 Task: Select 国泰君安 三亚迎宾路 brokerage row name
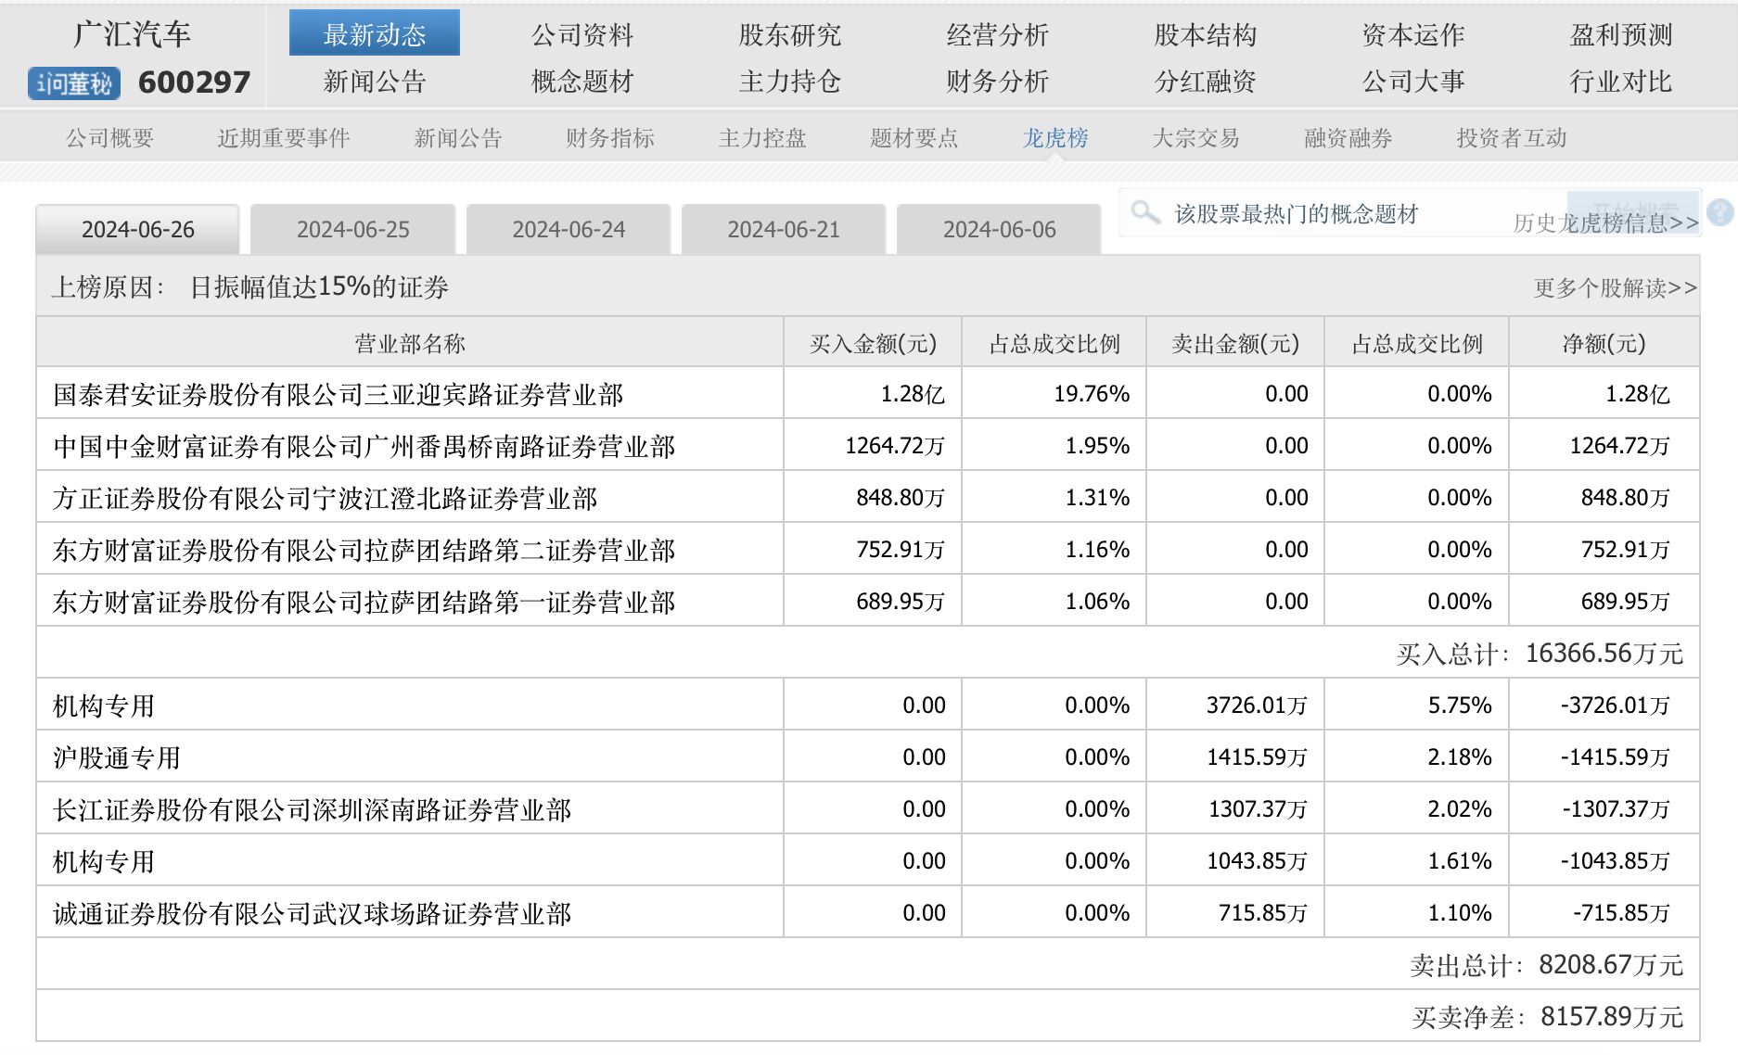pos(338,395)
